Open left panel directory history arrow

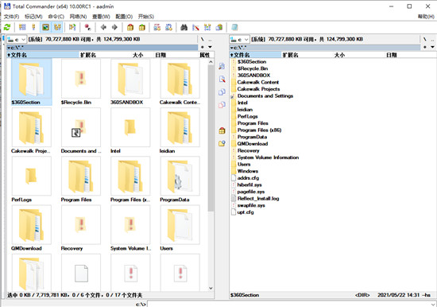tap(210, 47)
